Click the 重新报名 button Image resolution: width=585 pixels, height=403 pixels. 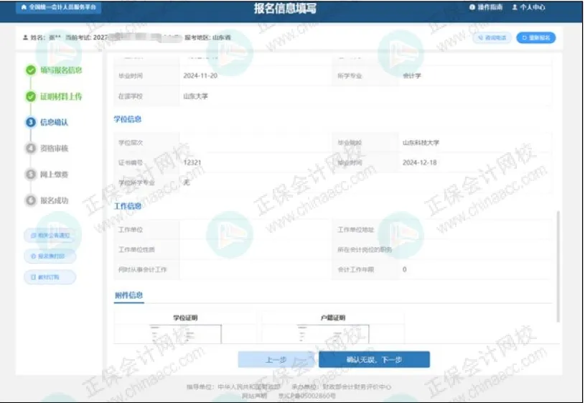coord(535,38)
